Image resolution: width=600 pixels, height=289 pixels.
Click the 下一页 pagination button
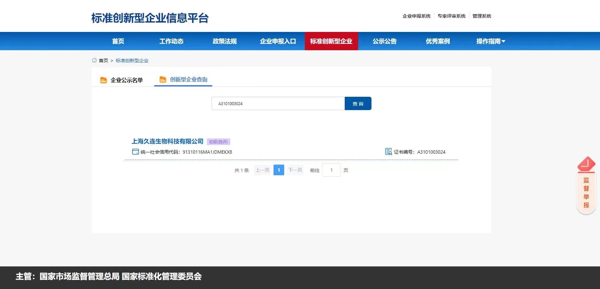tap(295, 170)
